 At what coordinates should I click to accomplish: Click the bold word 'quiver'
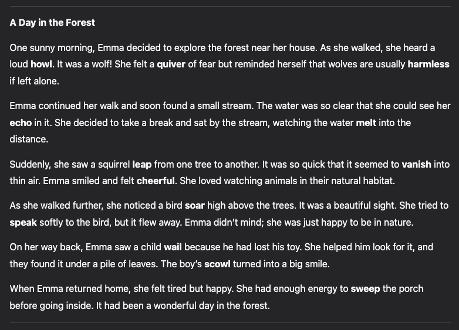pos(171,64)
